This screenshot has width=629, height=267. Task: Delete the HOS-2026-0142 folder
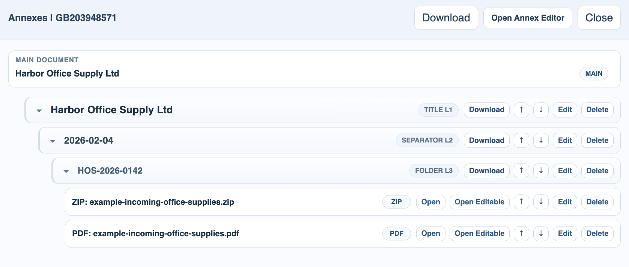coord(597,171)
